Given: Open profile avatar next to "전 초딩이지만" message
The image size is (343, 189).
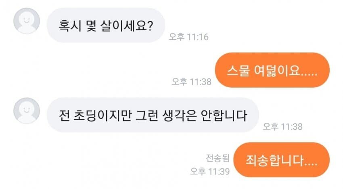Looking at the screenshot, I should click(x=27, y=110).
